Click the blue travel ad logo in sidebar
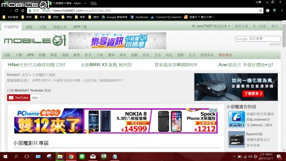This screenshot has width=286, height=161. 237,119
